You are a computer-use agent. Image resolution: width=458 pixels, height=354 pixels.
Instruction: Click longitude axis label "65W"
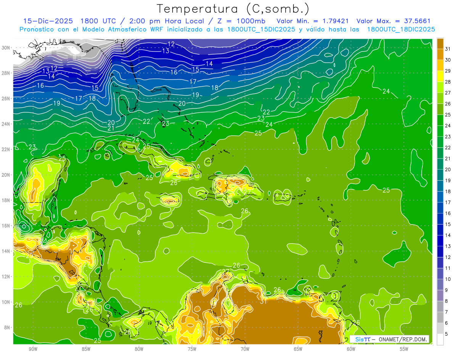[298, 349]
